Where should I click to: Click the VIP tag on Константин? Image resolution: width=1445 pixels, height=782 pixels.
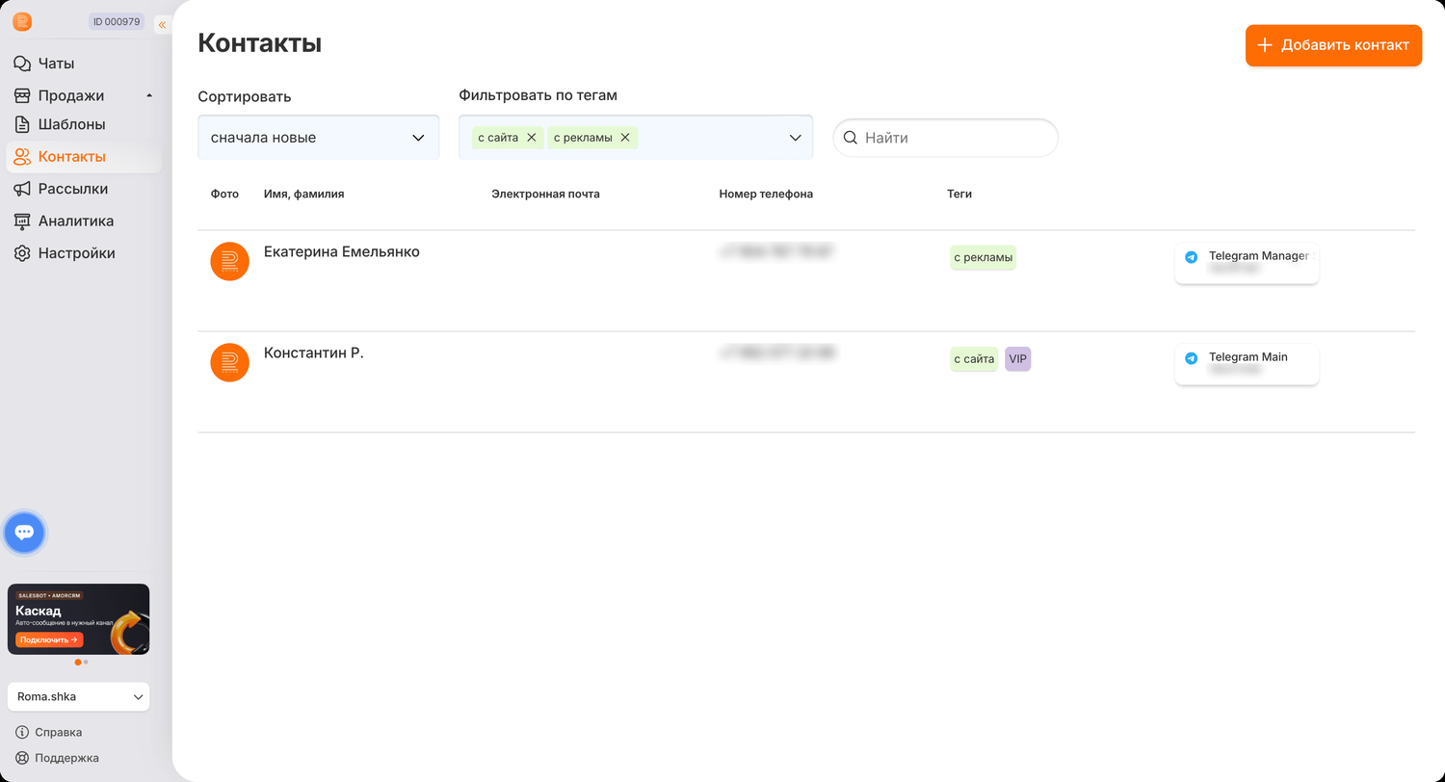coord(1017,359)
